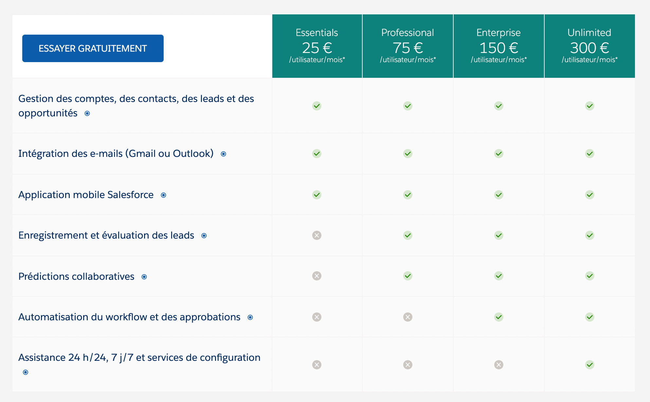Click Enterprise checkmark for Enregistrement des leads
The width and height of the screenshot is (650, 402).
pyautogui.click(x=499, y=235)
